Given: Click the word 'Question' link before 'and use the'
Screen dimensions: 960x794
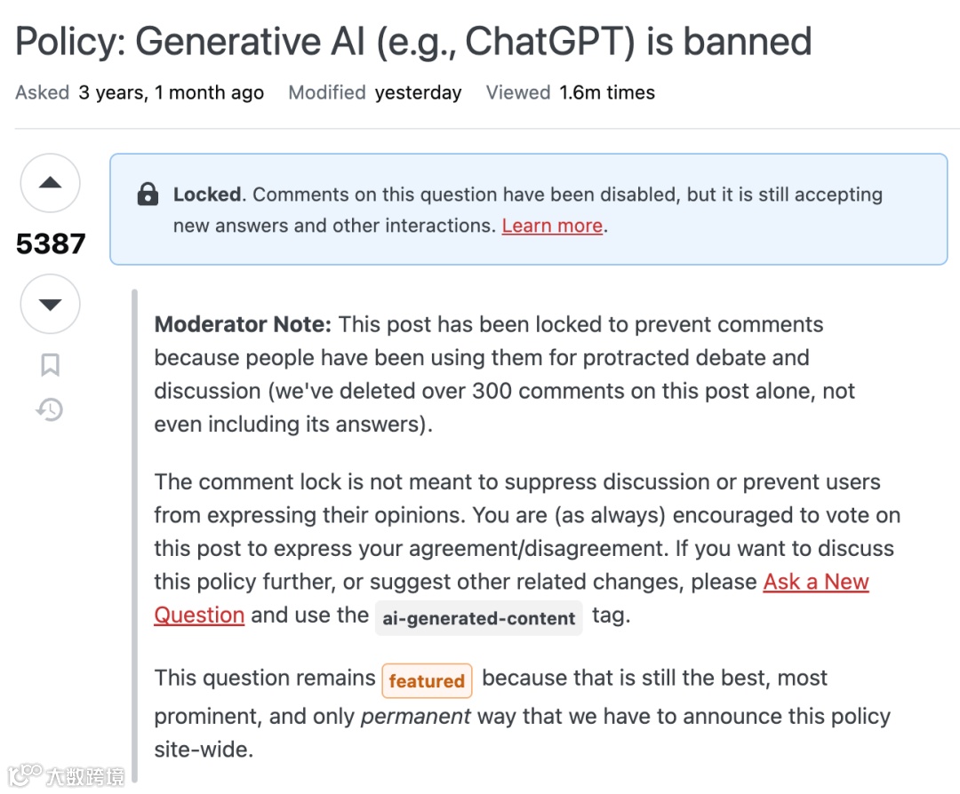Looking at the screenshot, I should [x=199, y=615].
